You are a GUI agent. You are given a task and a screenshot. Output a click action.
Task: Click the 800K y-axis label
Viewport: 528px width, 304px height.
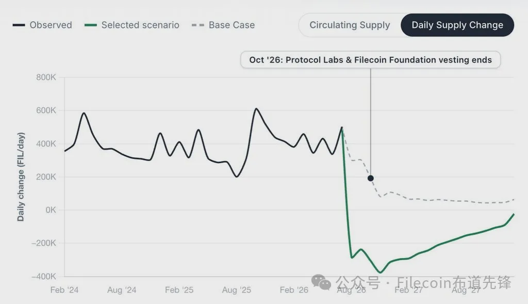46,77
